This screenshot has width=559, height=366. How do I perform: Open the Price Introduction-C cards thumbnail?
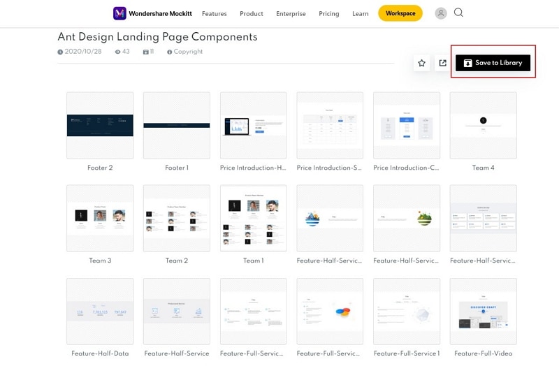407,126
